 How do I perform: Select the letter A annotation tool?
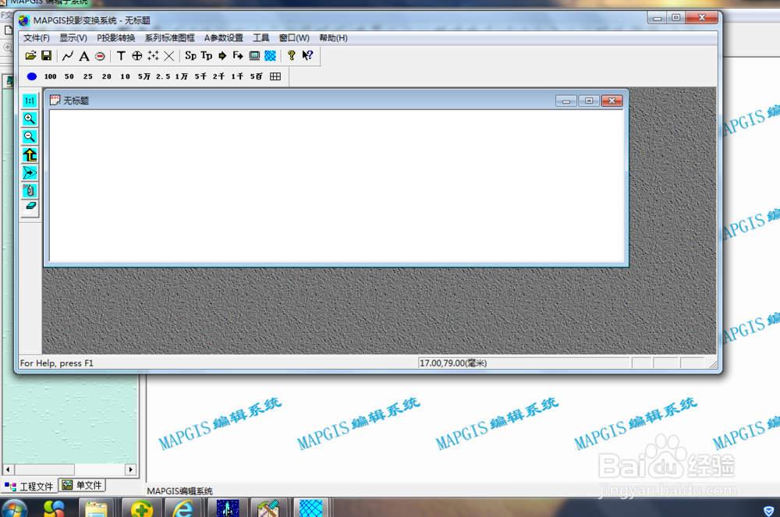[84, 55]
